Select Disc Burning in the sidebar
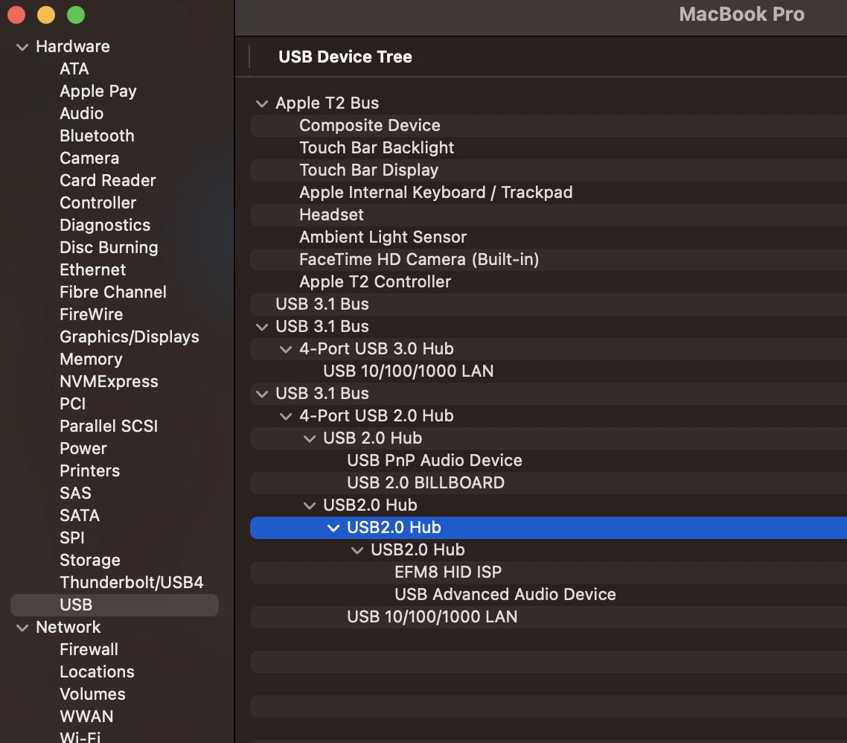 point(109,247)
